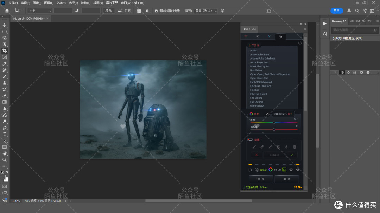Swap foreground and background colors
Viewport: 380px width, 213px height.
click(x=7, y=172)
